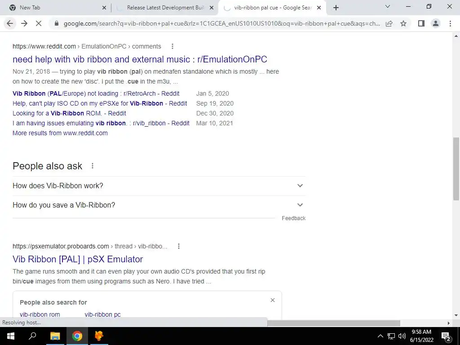460x345 pixels.
Task: Restore down the Chrome window
Action: (x=429, y=6)
